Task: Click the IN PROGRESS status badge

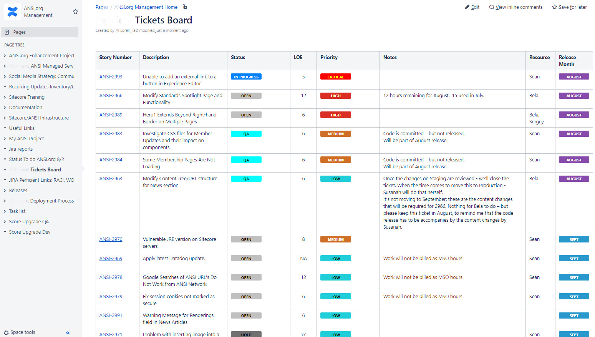Action: (246, 77)
